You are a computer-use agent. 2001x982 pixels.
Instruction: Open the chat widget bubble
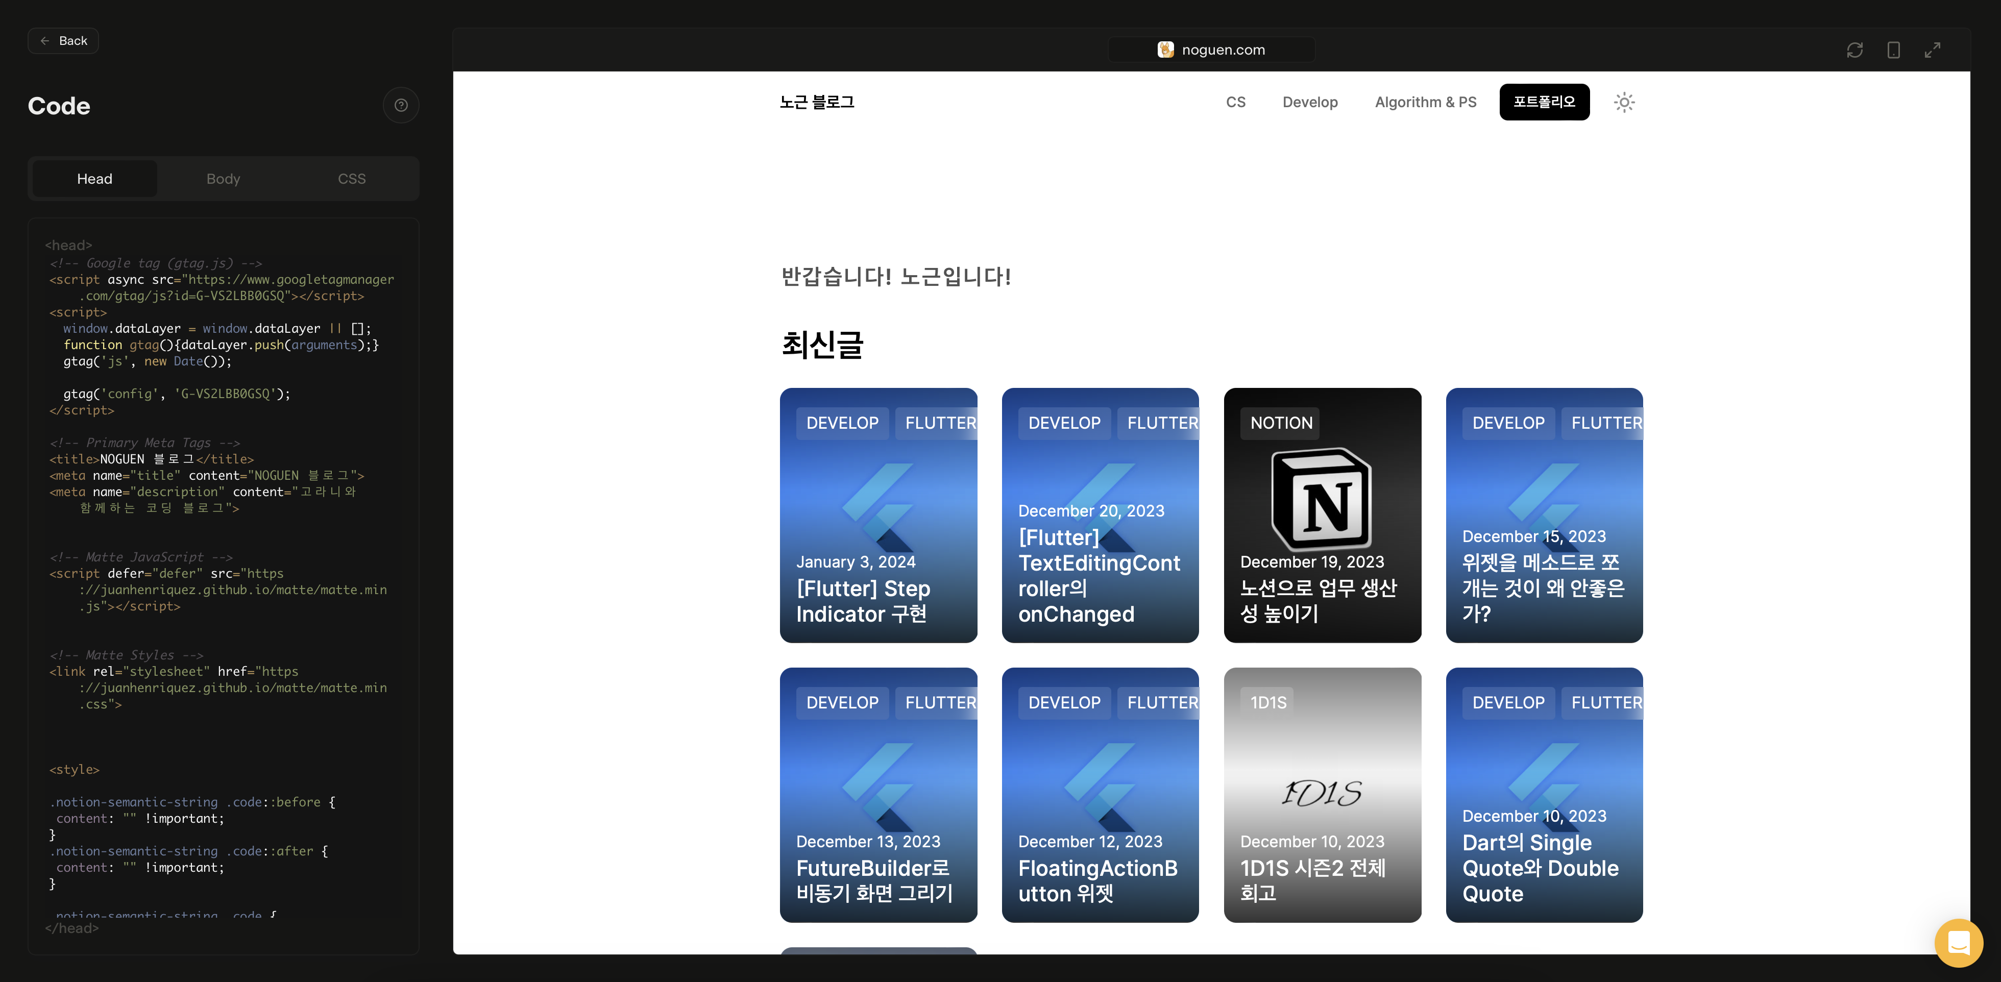(x=1958, y=942)
